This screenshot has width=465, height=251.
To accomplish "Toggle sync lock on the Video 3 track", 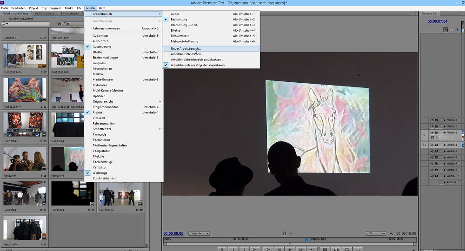I will click(x=437, y=120).
